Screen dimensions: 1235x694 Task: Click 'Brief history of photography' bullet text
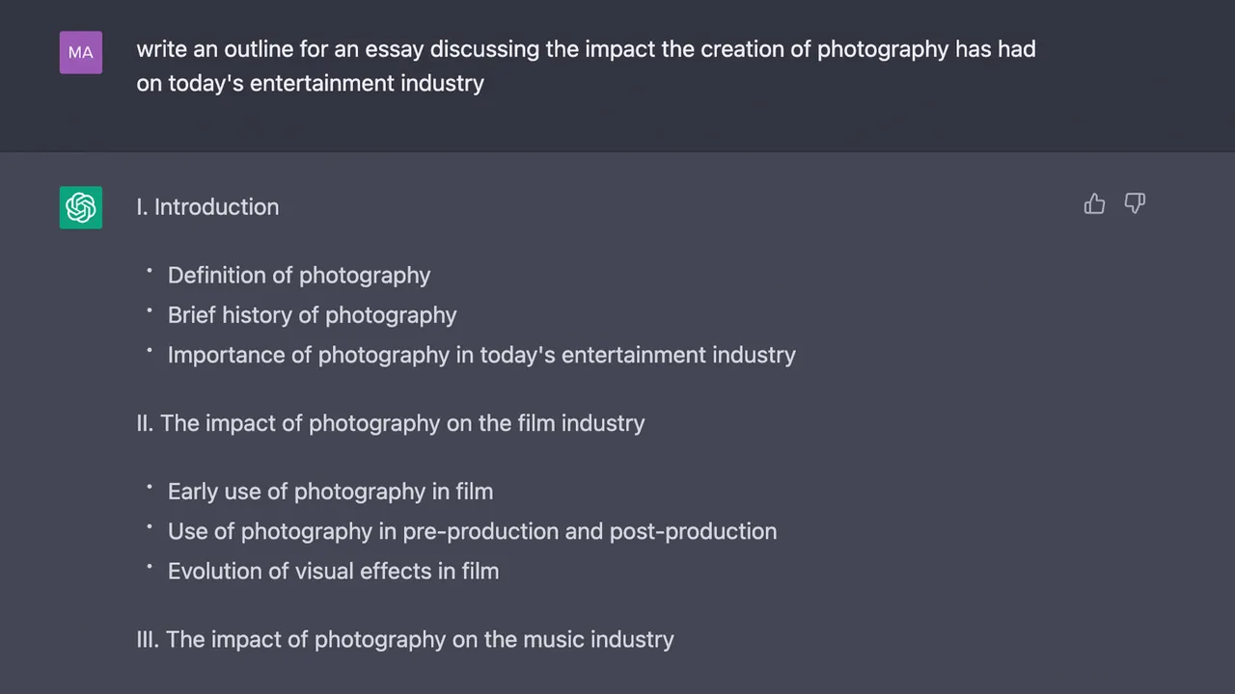coord(312,315)
